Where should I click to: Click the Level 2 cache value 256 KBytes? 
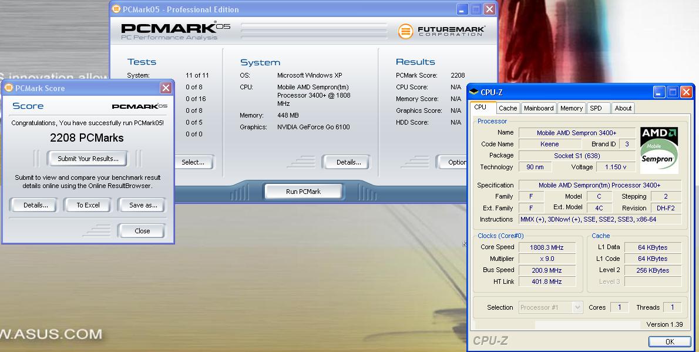[653, 270]
